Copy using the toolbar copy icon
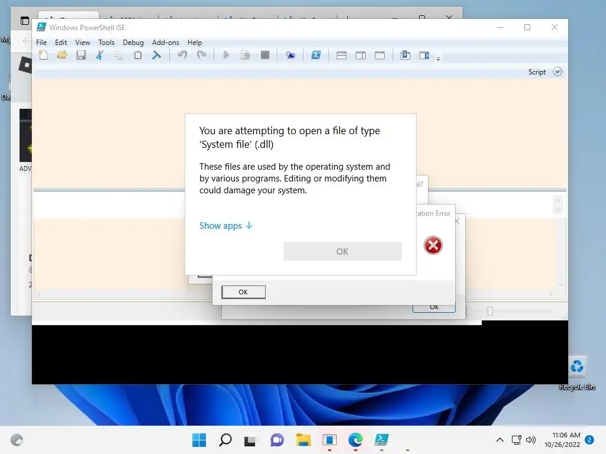606x454 pixels. [x=118, y=55]
